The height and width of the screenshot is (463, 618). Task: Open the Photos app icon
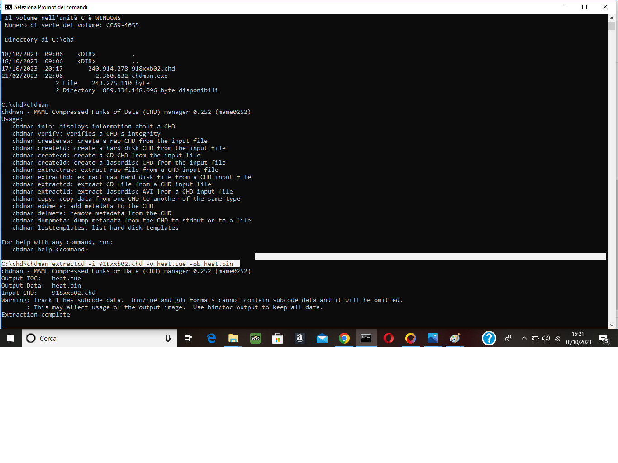coord(433,338)
